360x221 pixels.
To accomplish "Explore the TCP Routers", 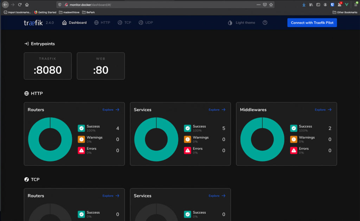I will click(x=111, y=196).
